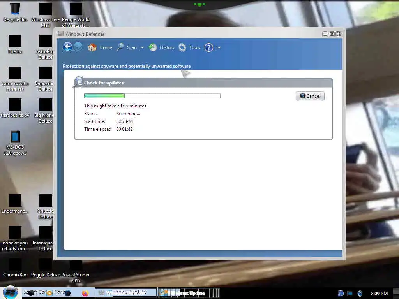Minimize the Windows Defender window
The height and width of the screenshot is (299, 399).
pos(325,34)
